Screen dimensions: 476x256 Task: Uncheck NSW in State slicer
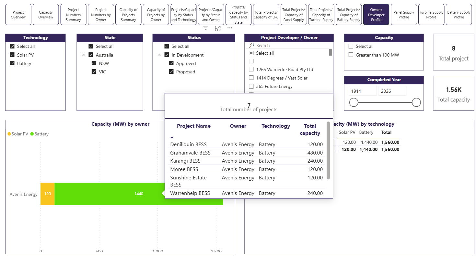coord(94,63)
